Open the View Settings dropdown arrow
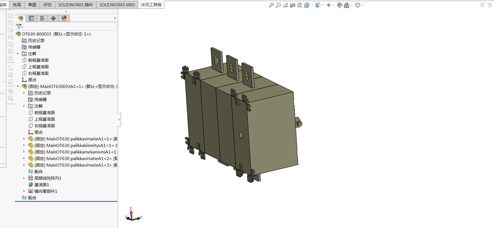494x228 pixels. (363, 5)
